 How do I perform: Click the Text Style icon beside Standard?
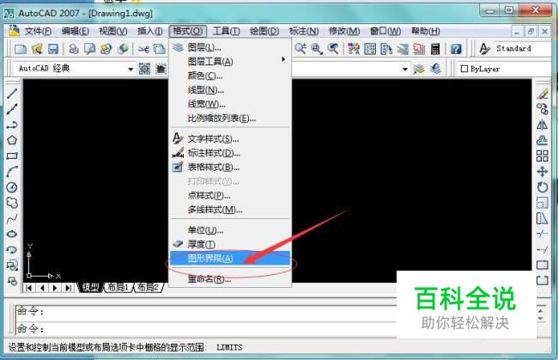point(484,48)
